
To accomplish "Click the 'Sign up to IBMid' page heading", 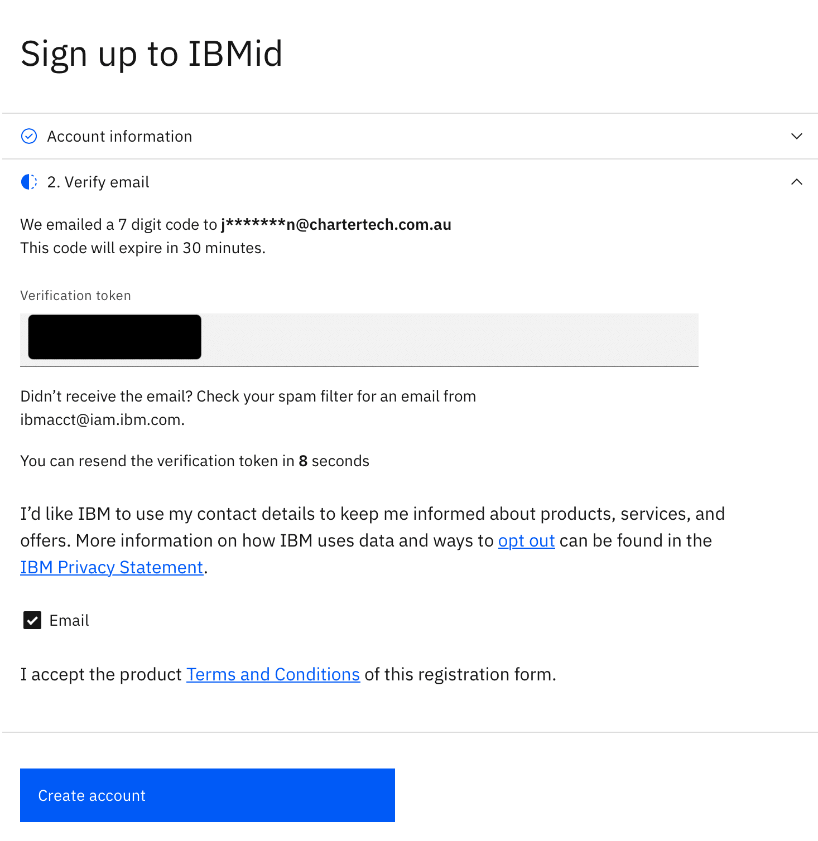I will point(151,54).
